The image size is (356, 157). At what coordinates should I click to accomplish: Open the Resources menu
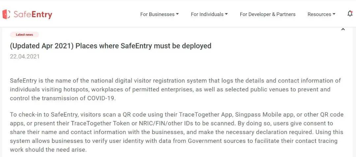click(x=319, y=14)
